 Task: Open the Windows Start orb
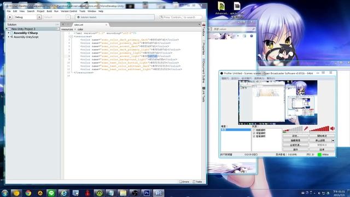(x=4, y=193)
